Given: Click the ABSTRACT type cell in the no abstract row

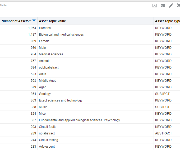Looking at the screenshot, I should click(x=163, y=133).
